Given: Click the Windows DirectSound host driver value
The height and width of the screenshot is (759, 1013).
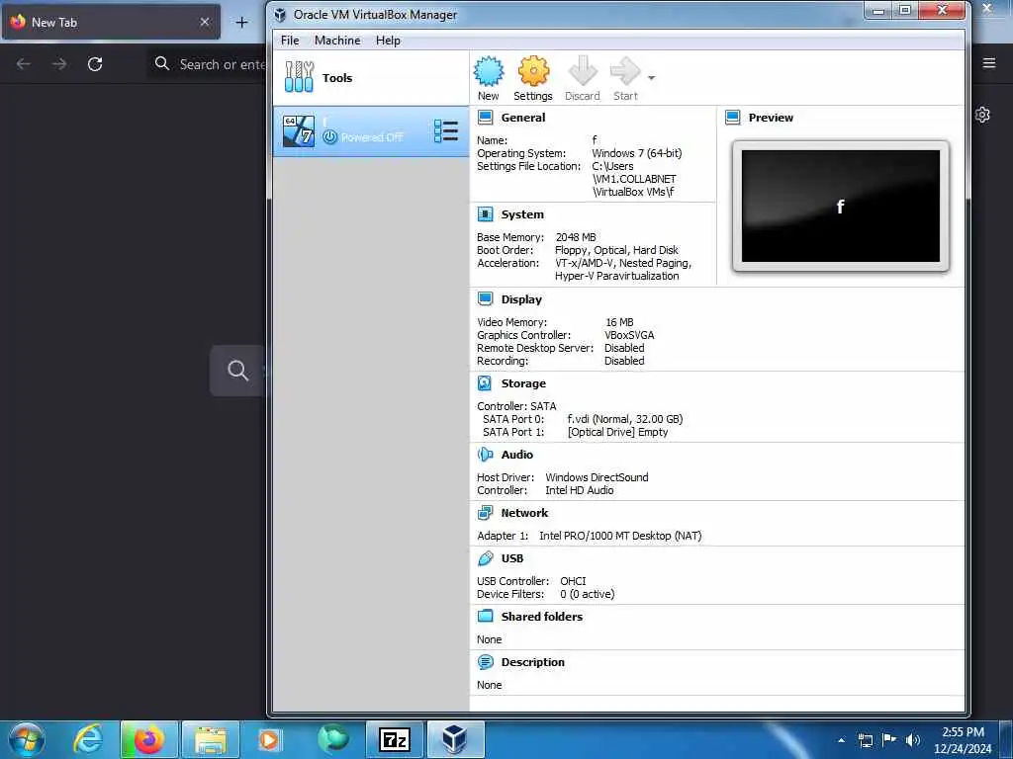Looking at the screenshot, I should pos(597,477).
